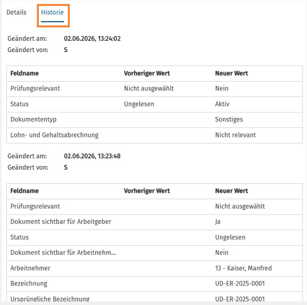This screenshot has height=305, width=307.
Task: Select the 02.06.2026, 13:23:48 timestamp
Action: click(92, 156)
